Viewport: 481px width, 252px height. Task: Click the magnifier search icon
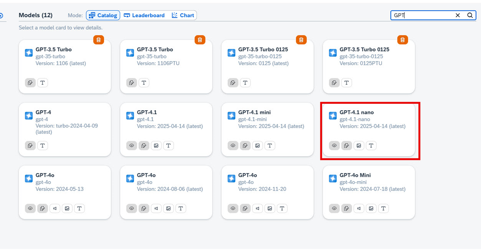[470, 15]
